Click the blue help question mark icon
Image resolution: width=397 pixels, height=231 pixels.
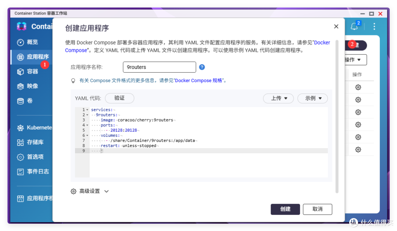click(202, 67)
